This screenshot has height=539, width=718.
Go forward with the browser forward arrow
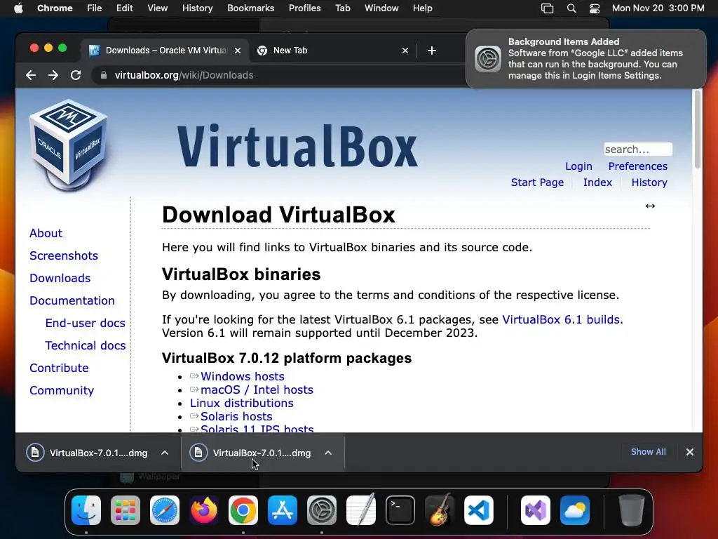pyautogui.click(x=53, y=75)
